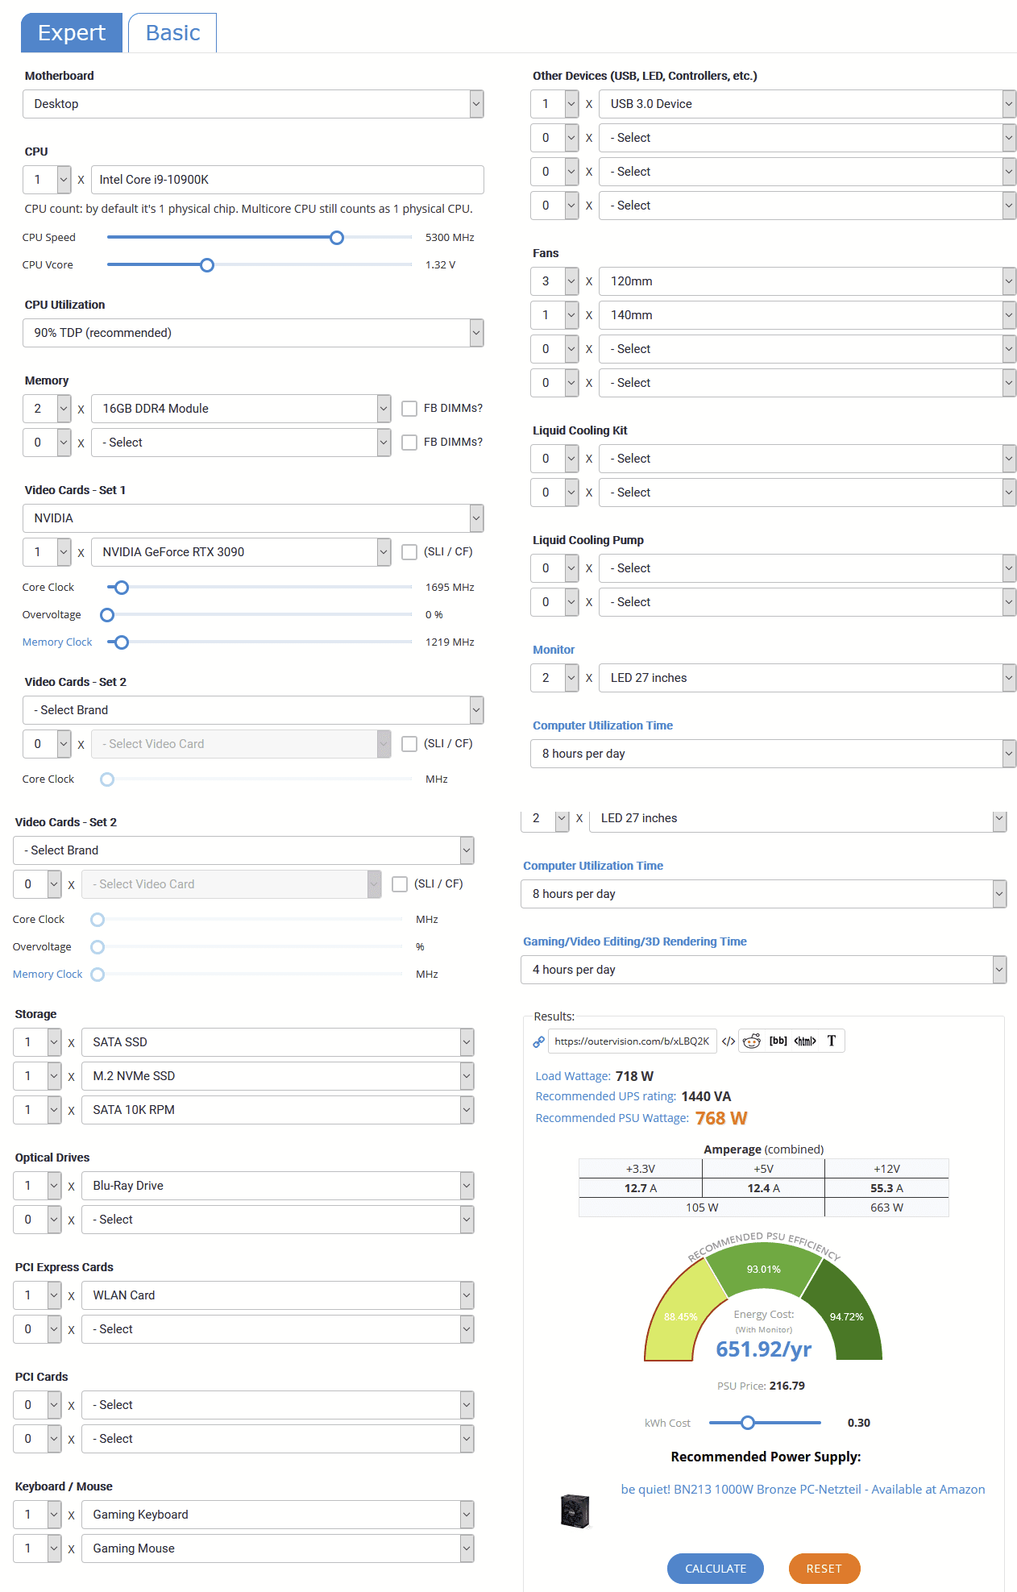Screen dimensions: 1017x1592
Task: Open the CPU Utilization dropdown
Action: (x=253, y=333)
